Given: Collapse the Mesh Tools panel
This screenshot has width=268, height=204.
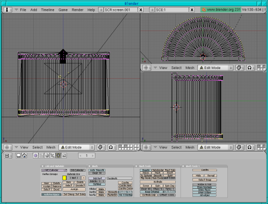Looking at the screenshot, I should pos(136,166).
